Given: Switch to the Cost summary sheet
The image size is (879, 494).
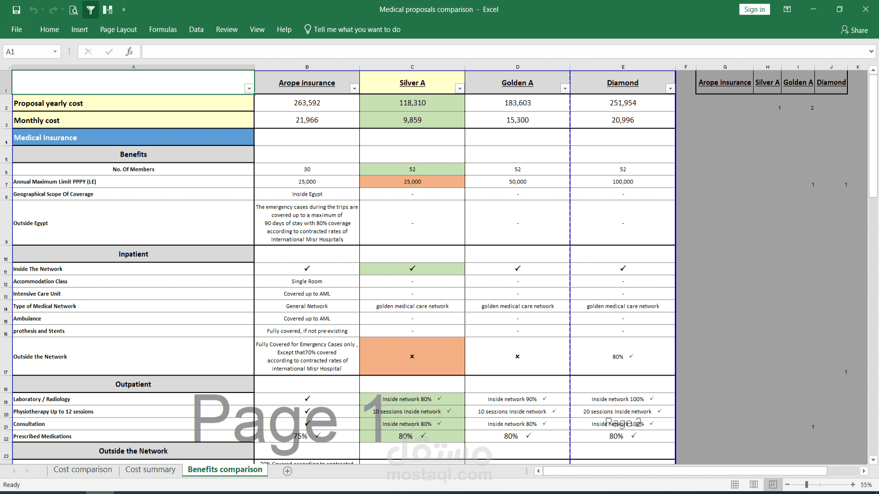Looking at the screenshot, I should (x=150, y=470).
